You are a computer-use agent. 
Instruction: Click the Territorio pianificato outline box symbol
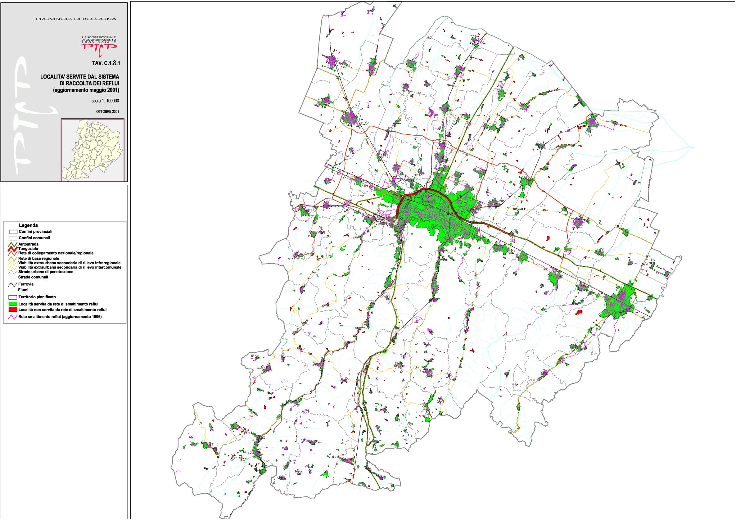[13, 297]
